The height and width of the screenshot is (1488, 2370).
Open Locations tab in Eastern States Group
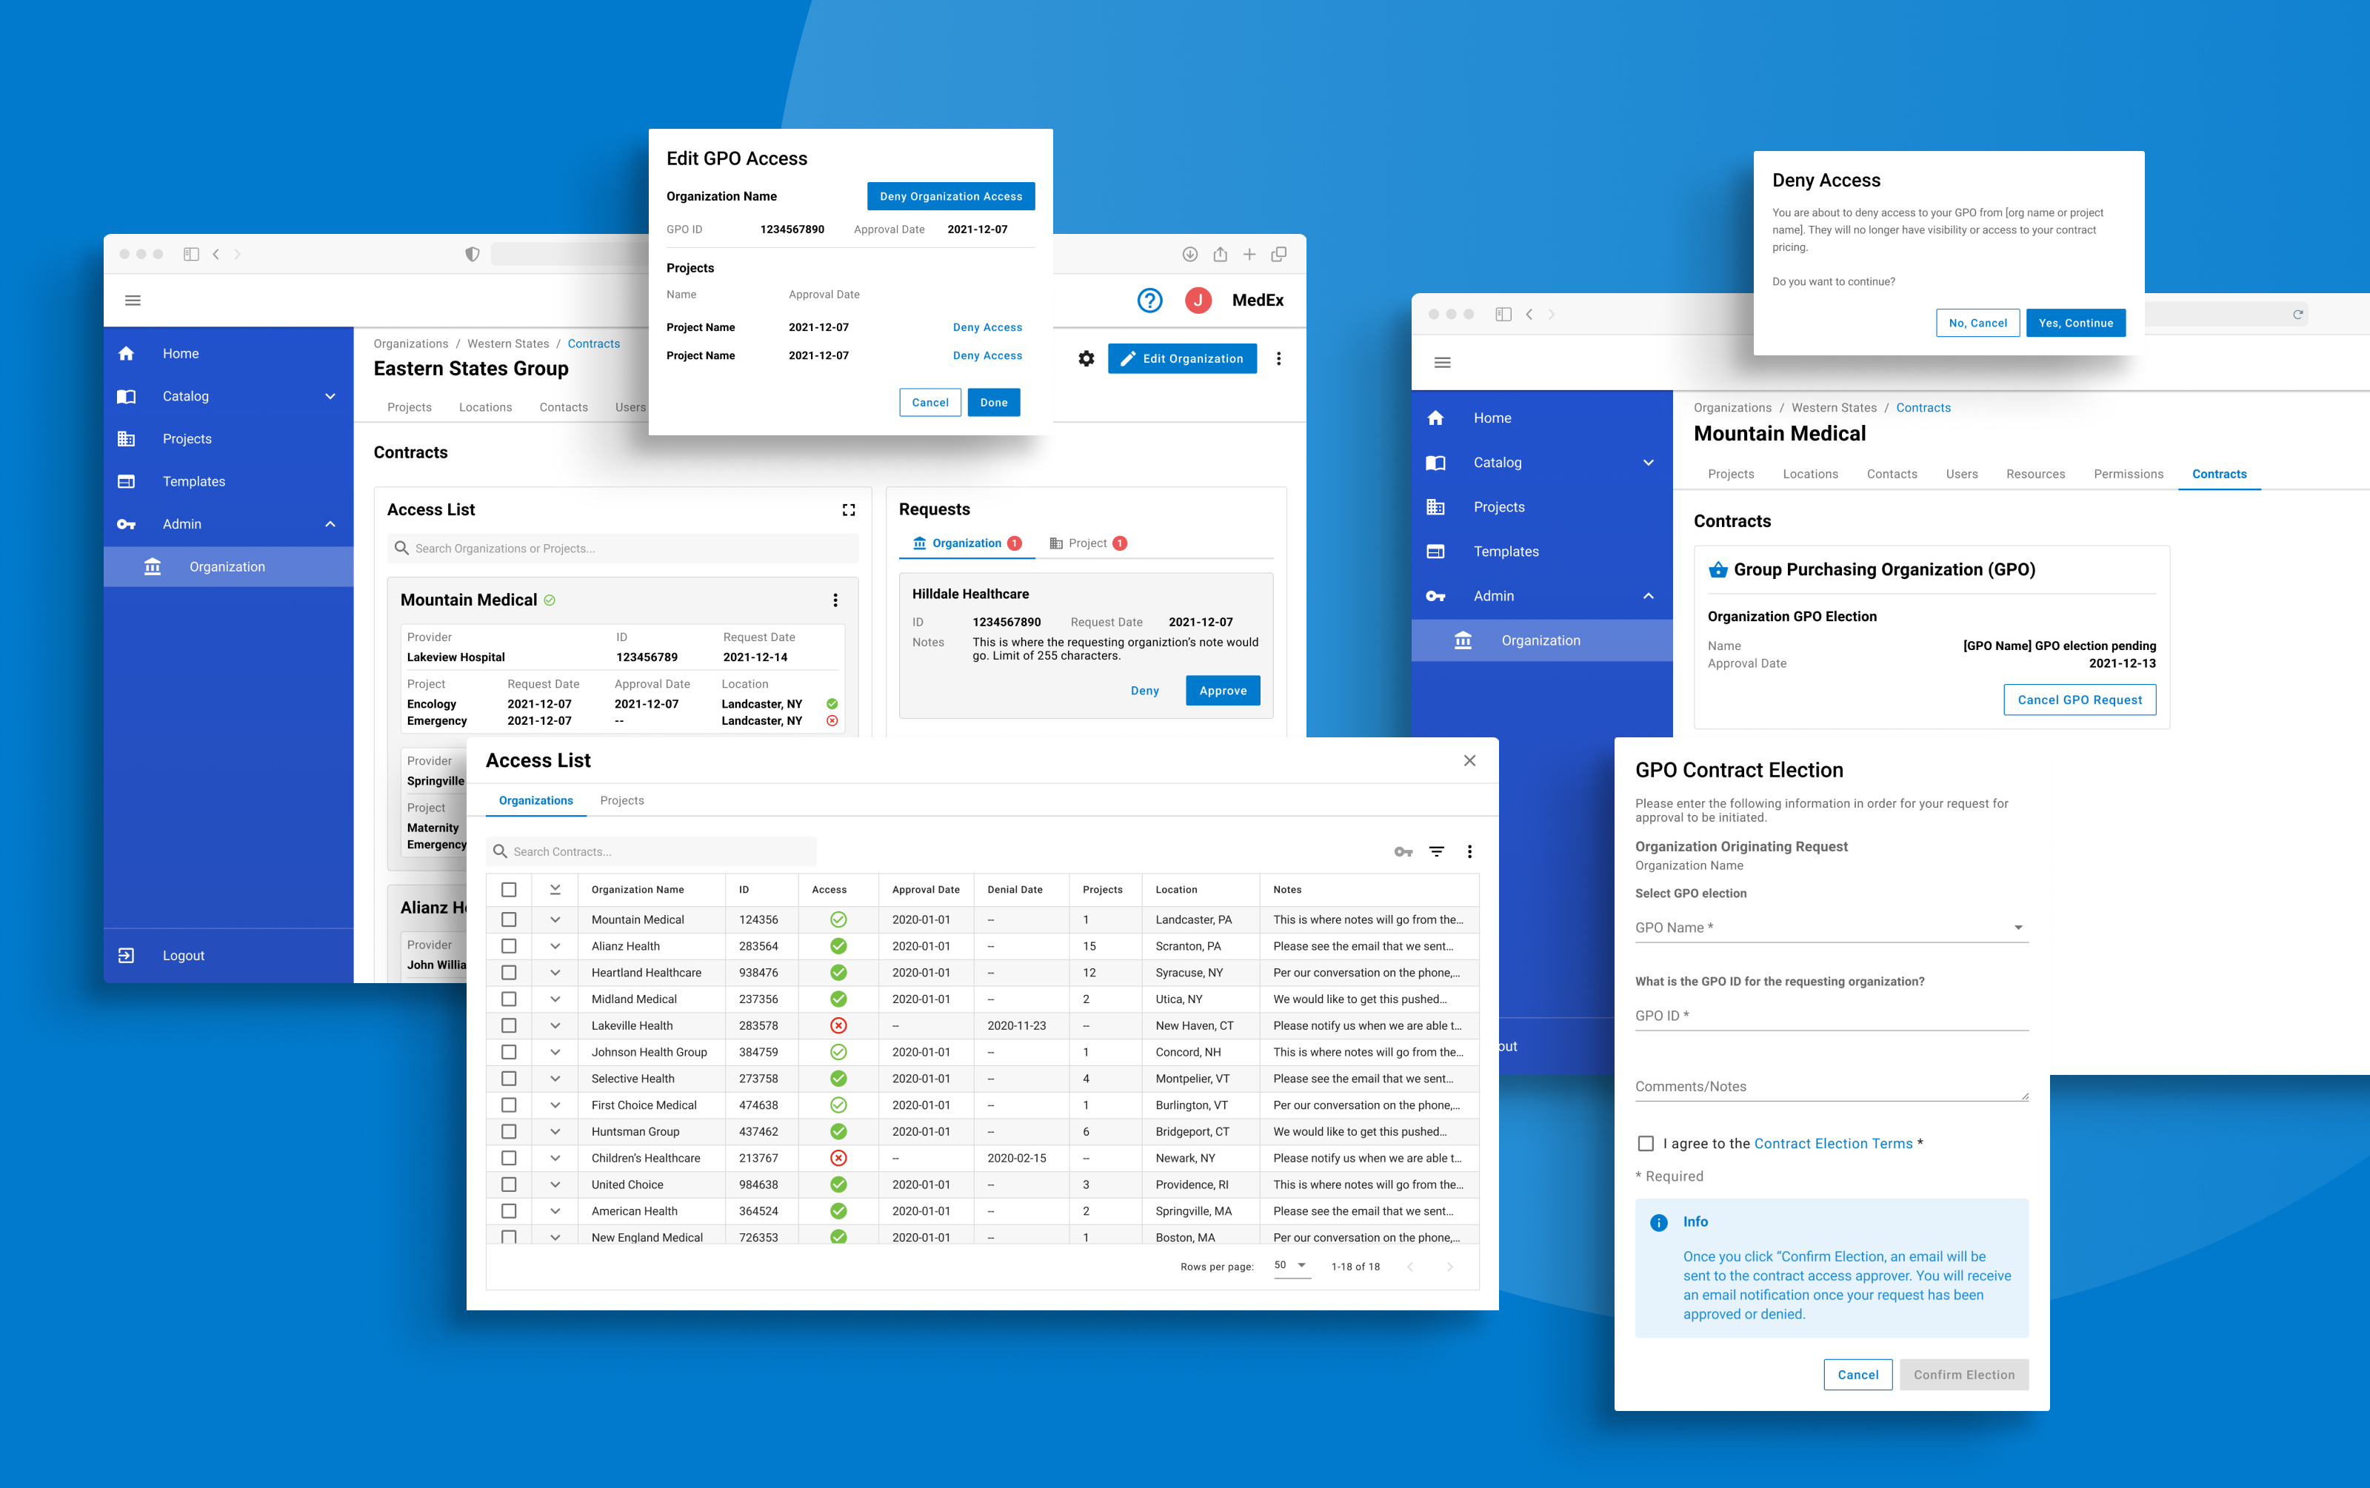[485, 407]
